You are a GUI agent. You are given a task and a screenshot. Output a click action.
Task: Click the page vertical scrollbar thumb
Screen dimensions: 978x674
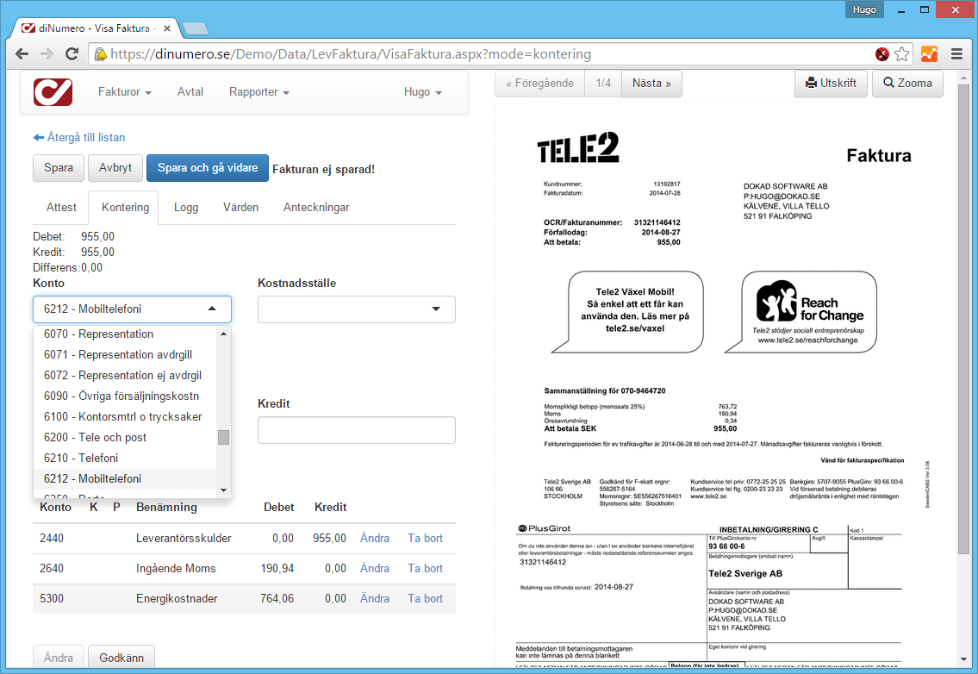click(963, 318)
